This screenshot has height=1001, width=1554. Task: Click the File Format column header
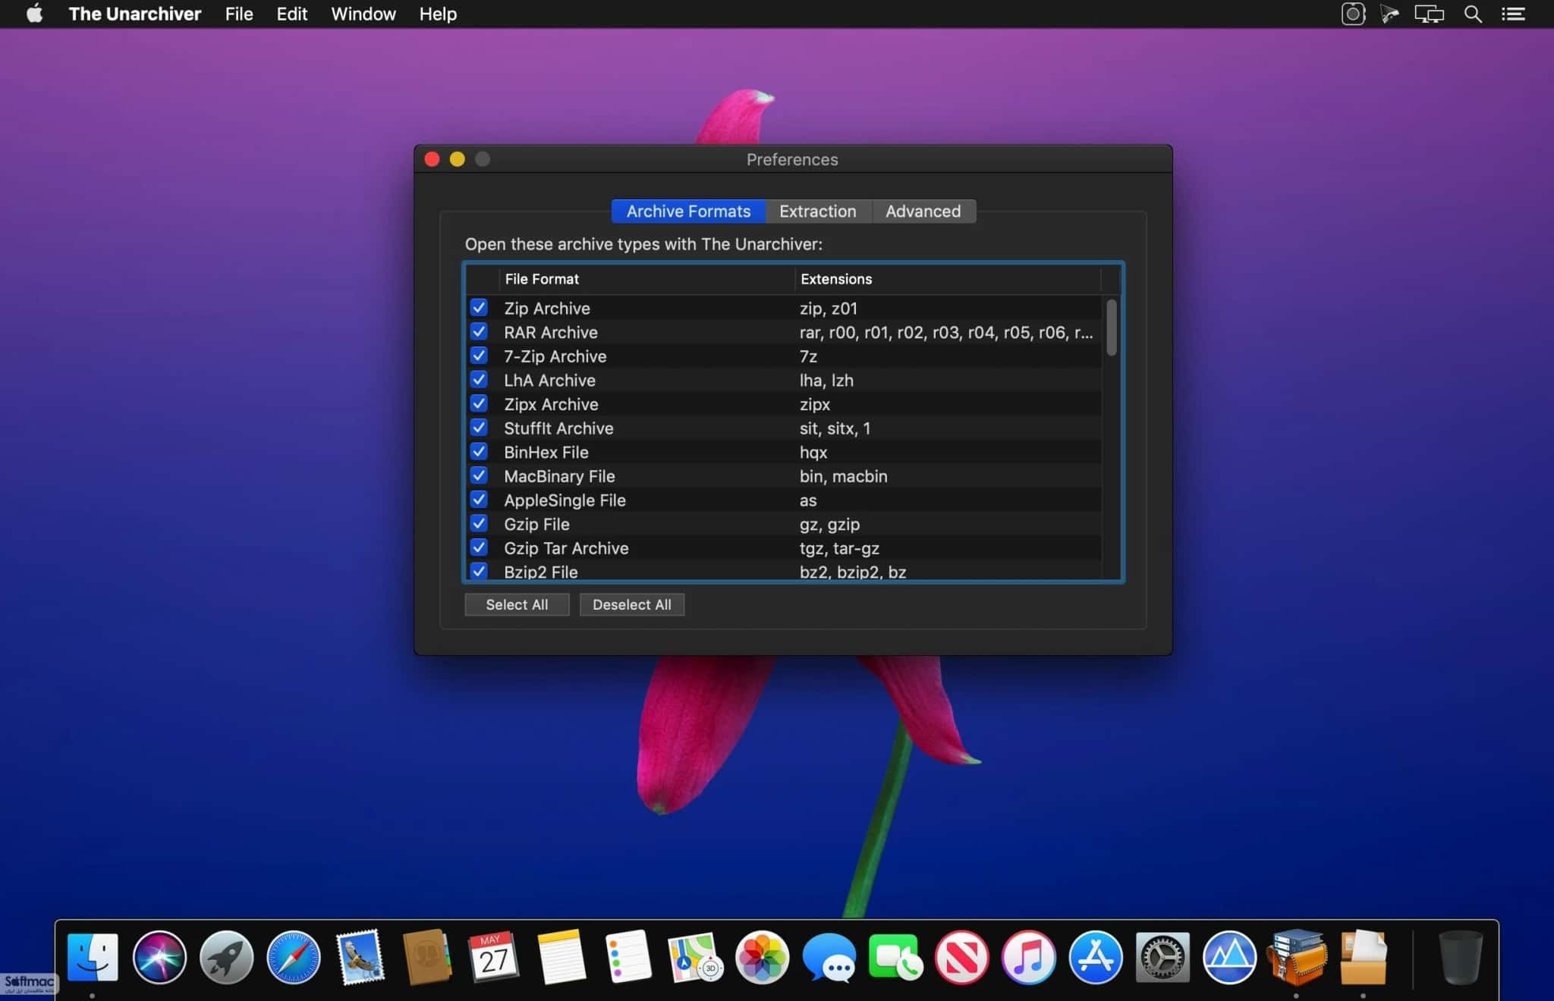tap(646, 279)
